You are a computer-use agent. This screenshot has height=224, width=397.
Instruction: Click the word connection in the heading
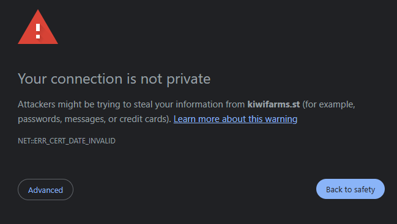(87, 79)
